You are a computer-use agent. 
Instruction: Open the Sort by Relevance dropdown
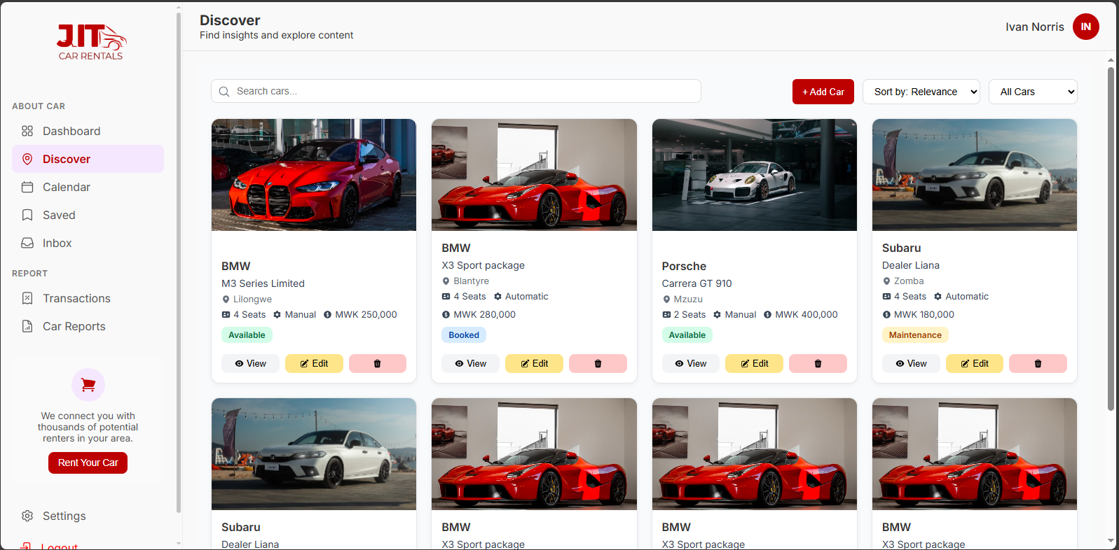coord(921,92)
